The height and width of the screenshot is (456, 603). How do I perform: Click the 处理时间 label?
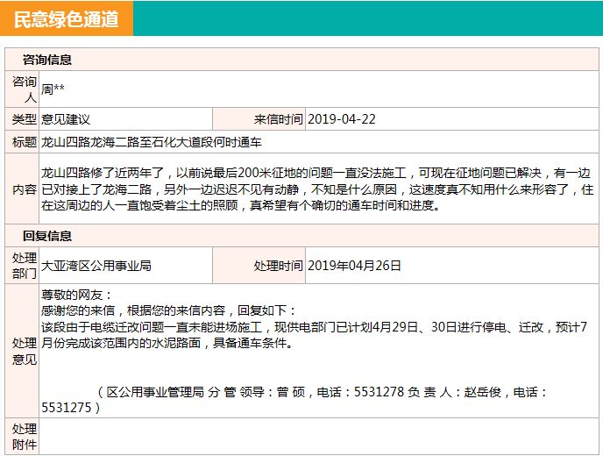pos(279,265)
